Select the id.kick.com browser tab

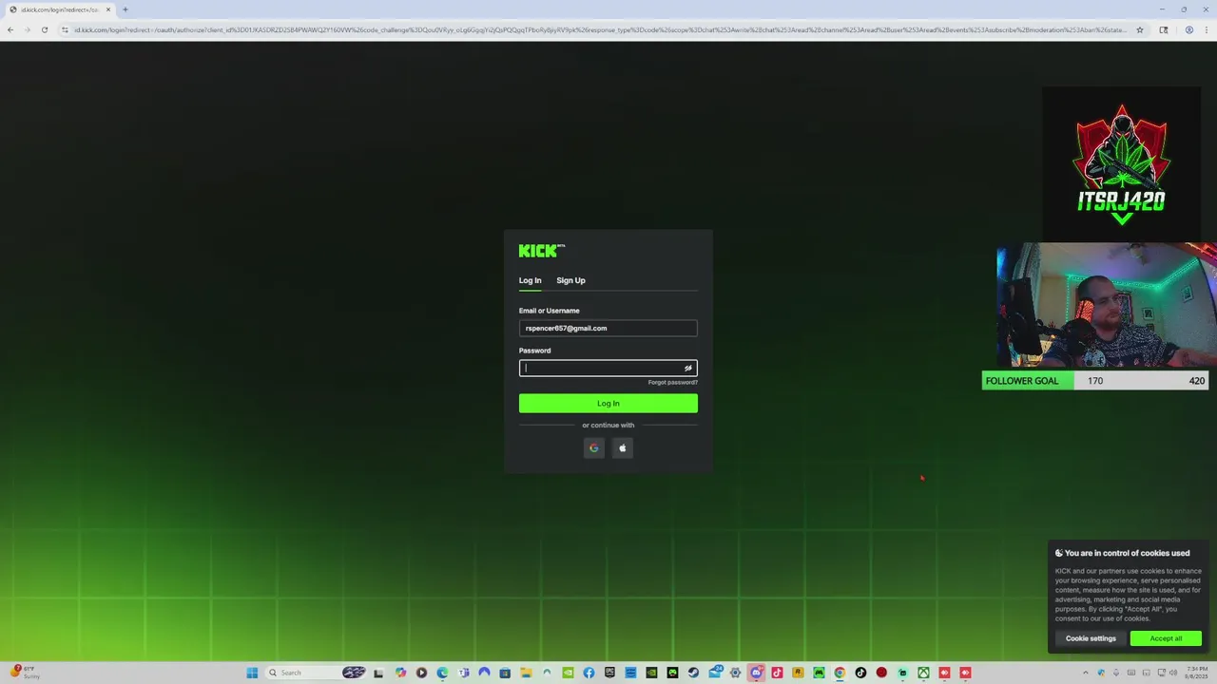click(x=60, y=9)
